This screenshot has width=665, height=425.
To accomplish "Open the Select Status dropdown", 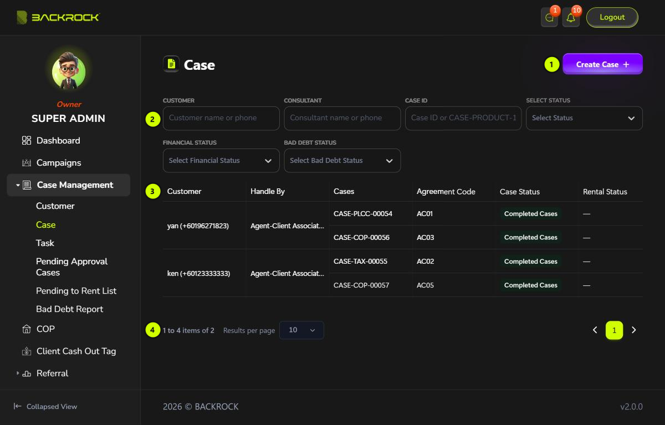I will click(x=584, y=118).
